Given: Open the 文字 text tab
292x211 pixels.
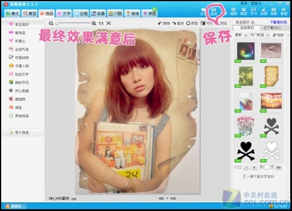Looking at the screenshot, I should pos(64,13).
